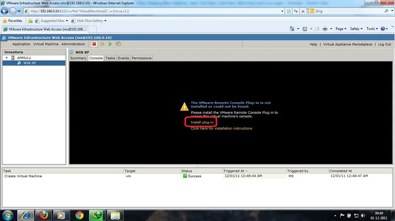The height and width of the screenshot is (221, 395).
Task: Click the Task column header
Action: pyautogui.click(x=63, y=171)
